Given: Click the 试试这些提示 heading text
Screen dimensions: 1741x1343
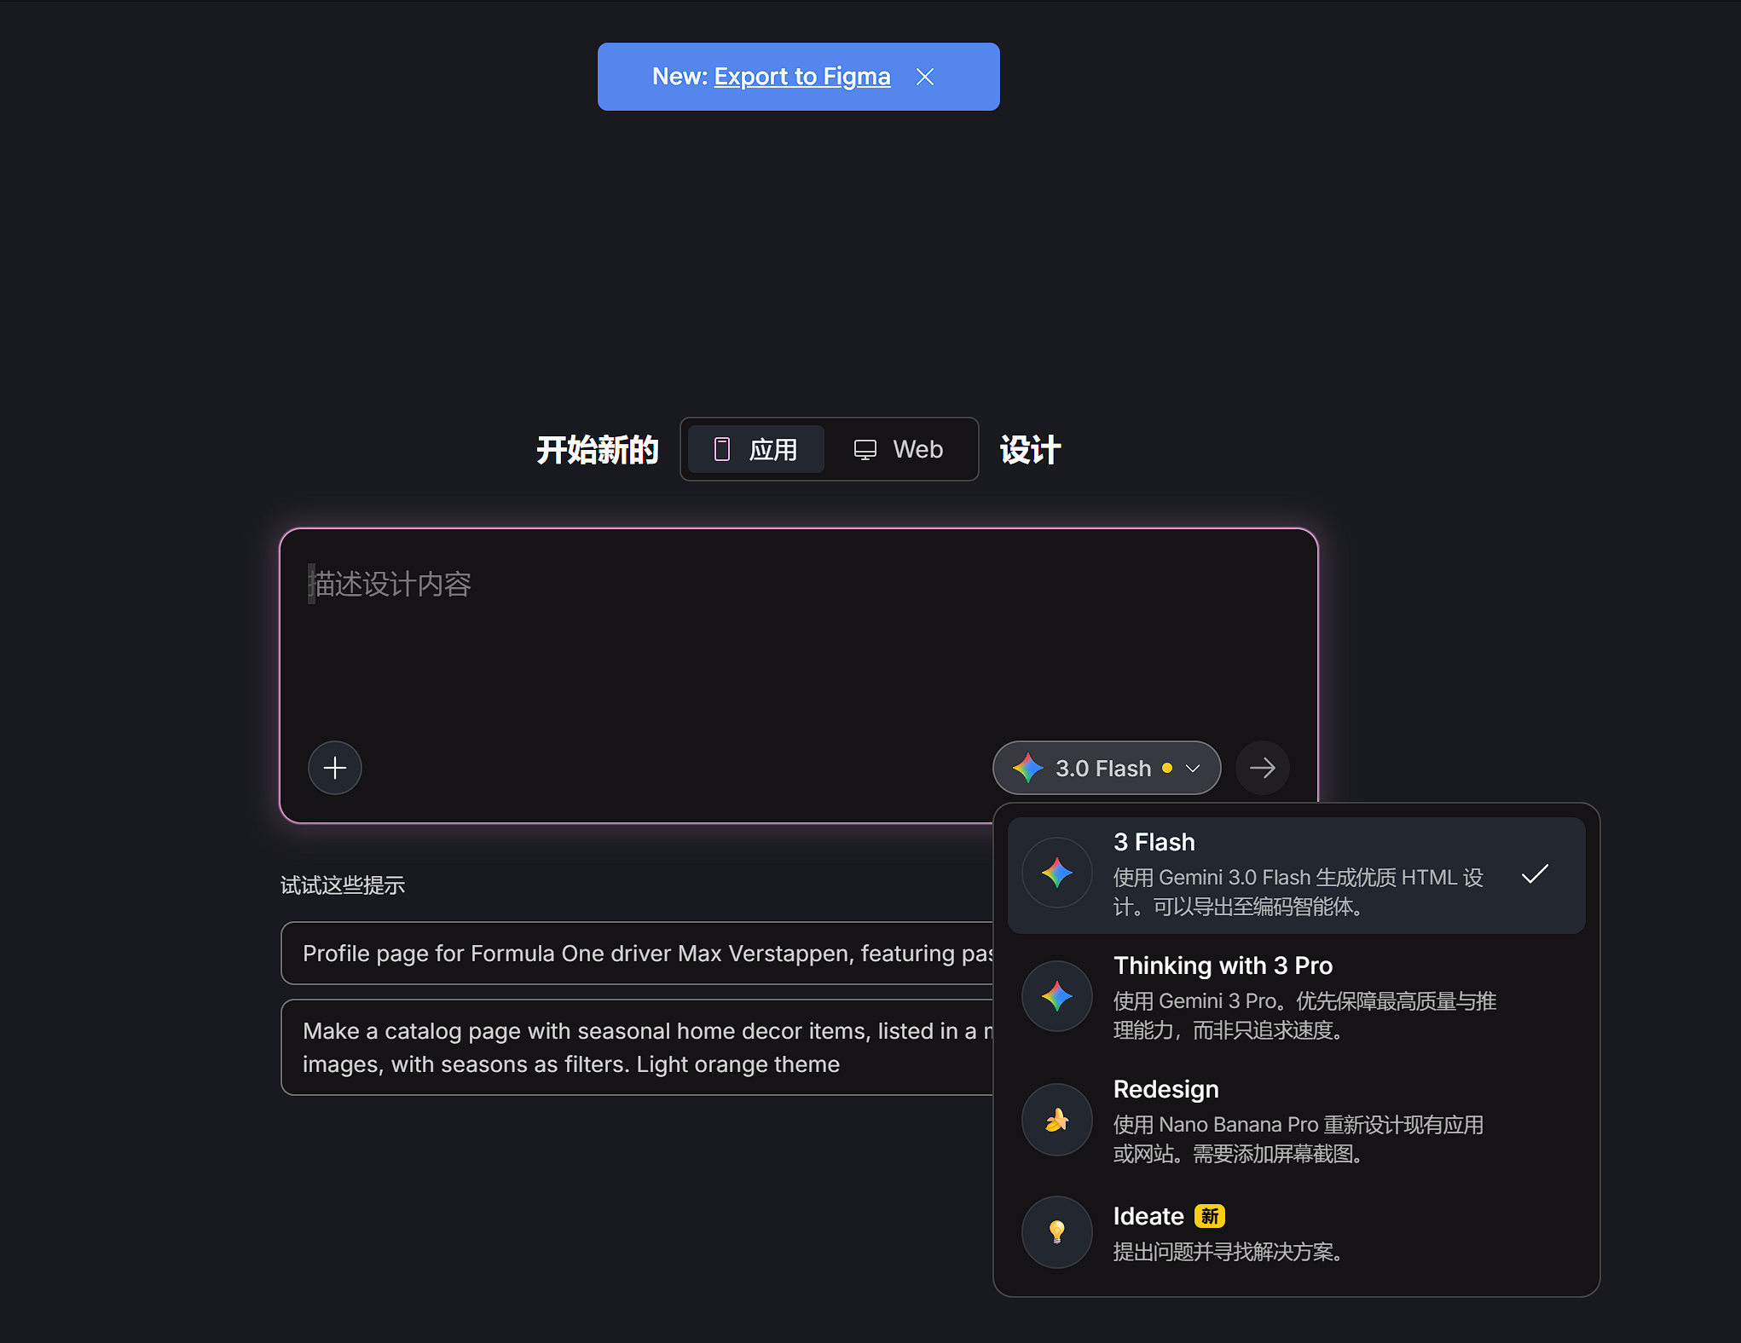Looking at the screenshot, I should pyautogui.click(x=343, y=885).
